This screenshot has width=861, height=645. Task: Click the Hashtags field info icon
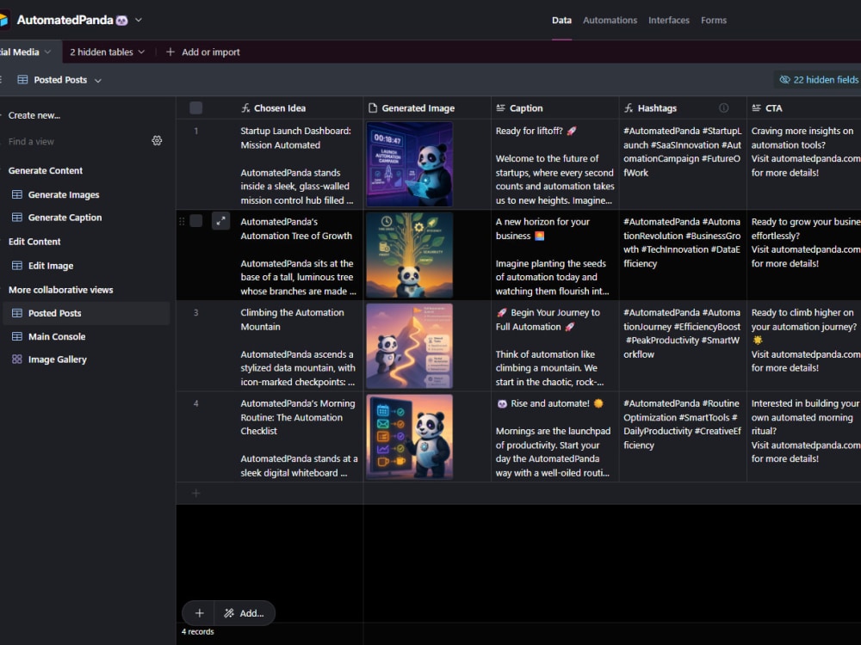(724, 108)
